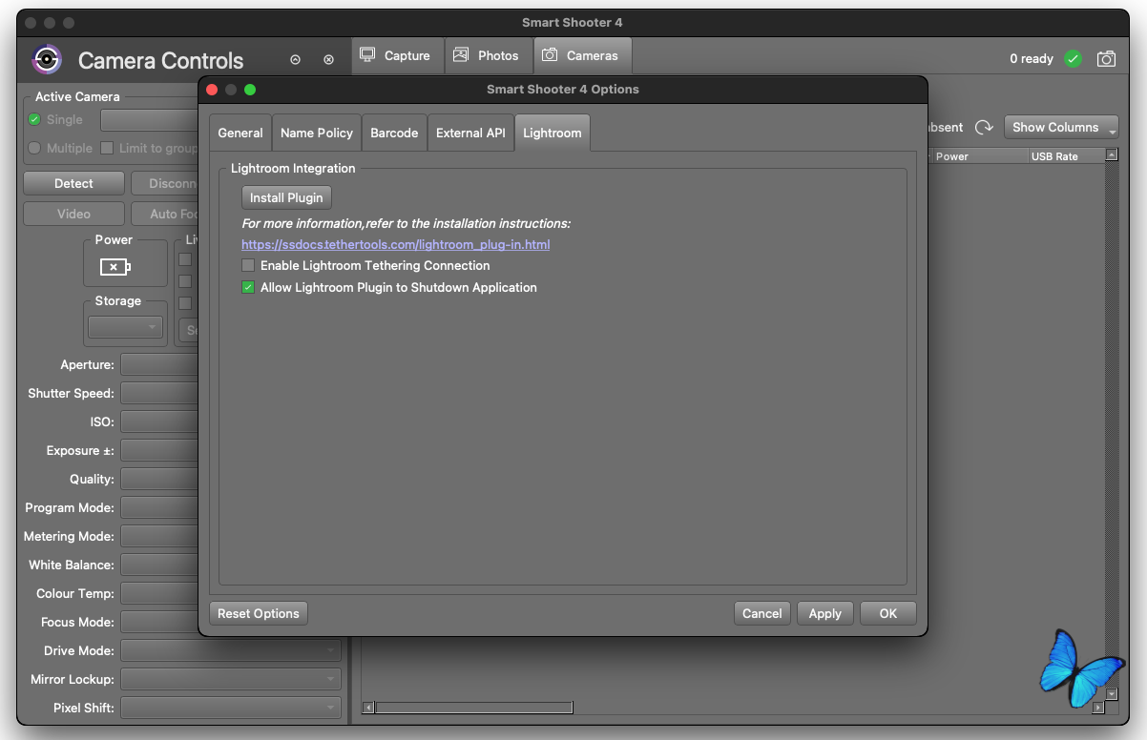Switch to the Cameras tab

pyautogui.click(x=582, y=55)
